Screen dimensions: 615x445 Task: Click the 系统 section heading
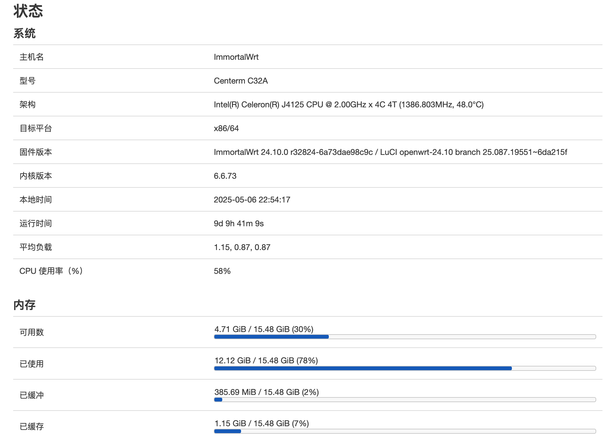(x=24, y=33)
